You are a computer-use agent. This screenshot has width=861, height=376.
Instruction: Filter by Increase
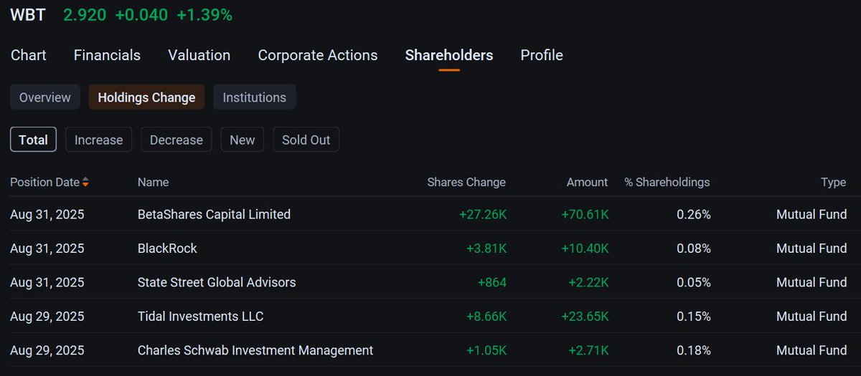(x=99, y=140)
